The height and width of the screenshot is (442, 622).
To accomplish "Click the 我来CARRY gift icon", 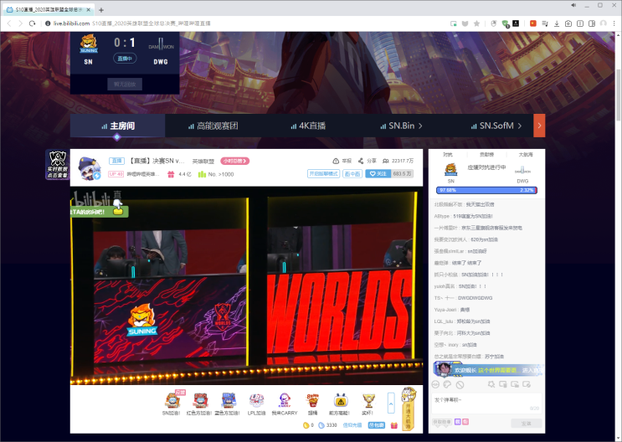I will pos(285,400).
